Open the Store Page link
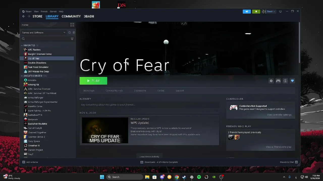 89,90
